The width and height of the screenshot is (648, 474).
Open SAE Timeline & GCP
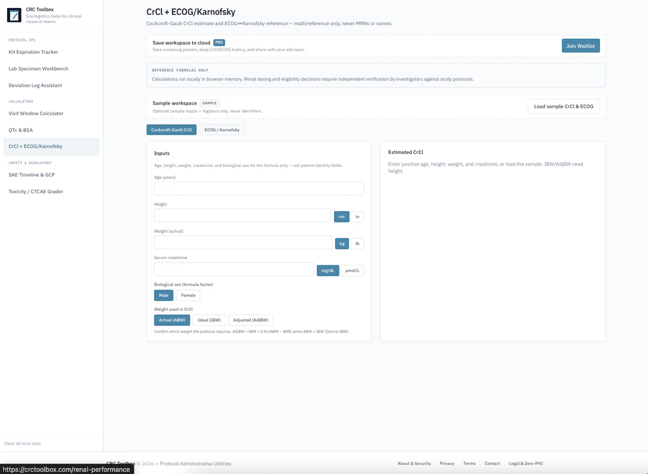pos(32,175)
